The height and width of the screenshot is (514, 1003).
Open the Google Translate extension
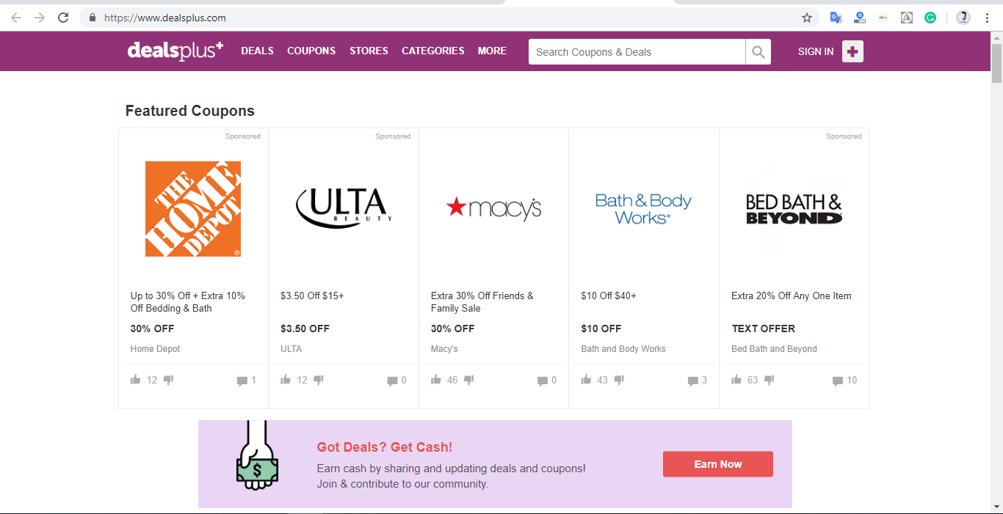(x=836, y=18)
